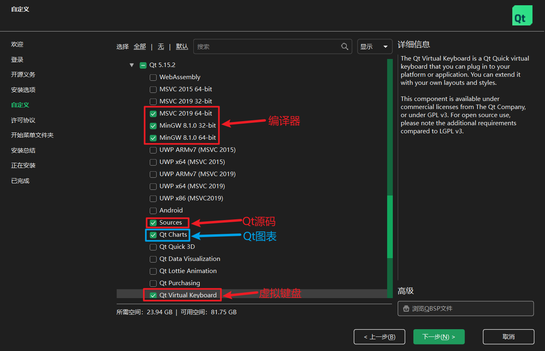Click the 下一步(N) next button

439,337
